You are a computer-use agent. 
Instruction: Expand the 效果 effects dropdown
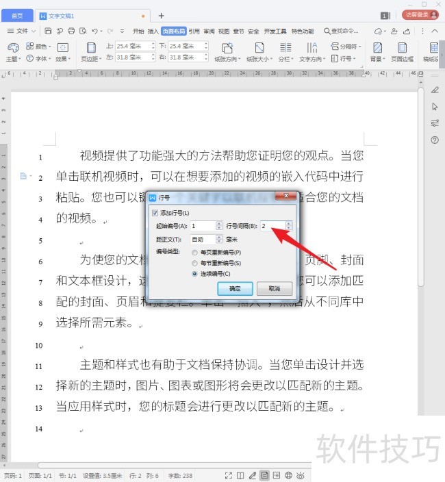coord(63,59)
